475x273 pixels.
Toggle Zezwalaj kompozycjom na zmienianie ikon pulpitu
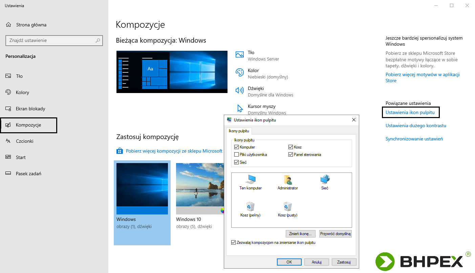click(x=233, y=243)
